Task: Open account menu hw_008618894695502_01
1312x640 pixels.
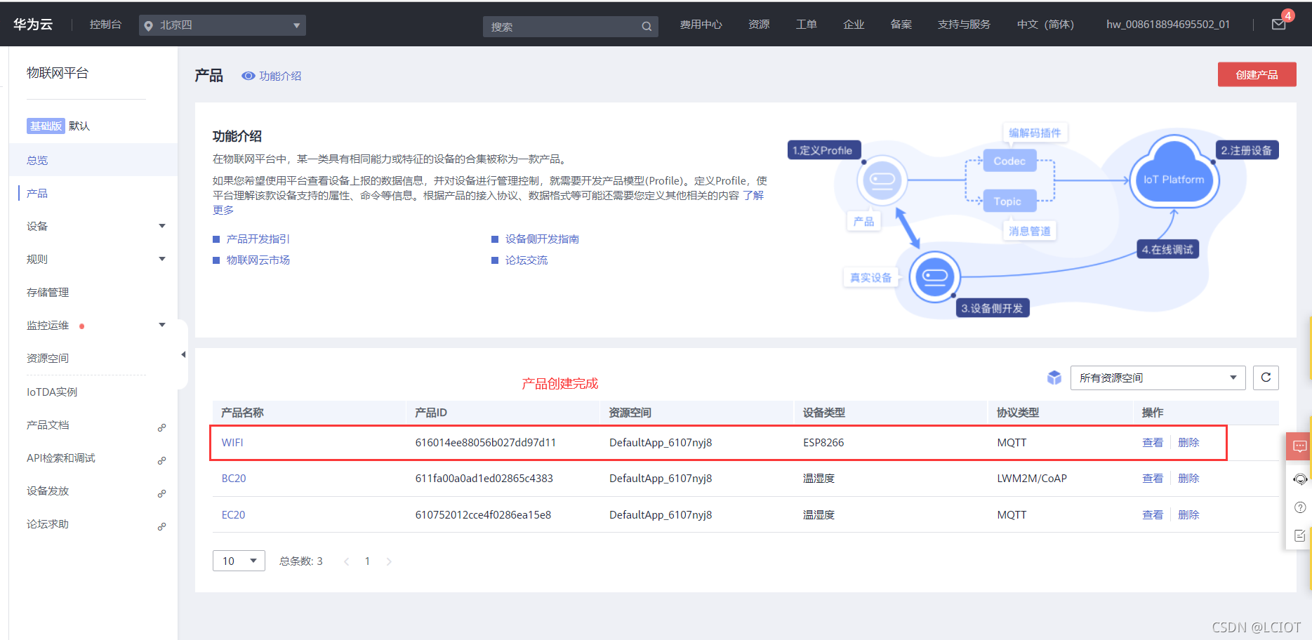Action: 1168,25
